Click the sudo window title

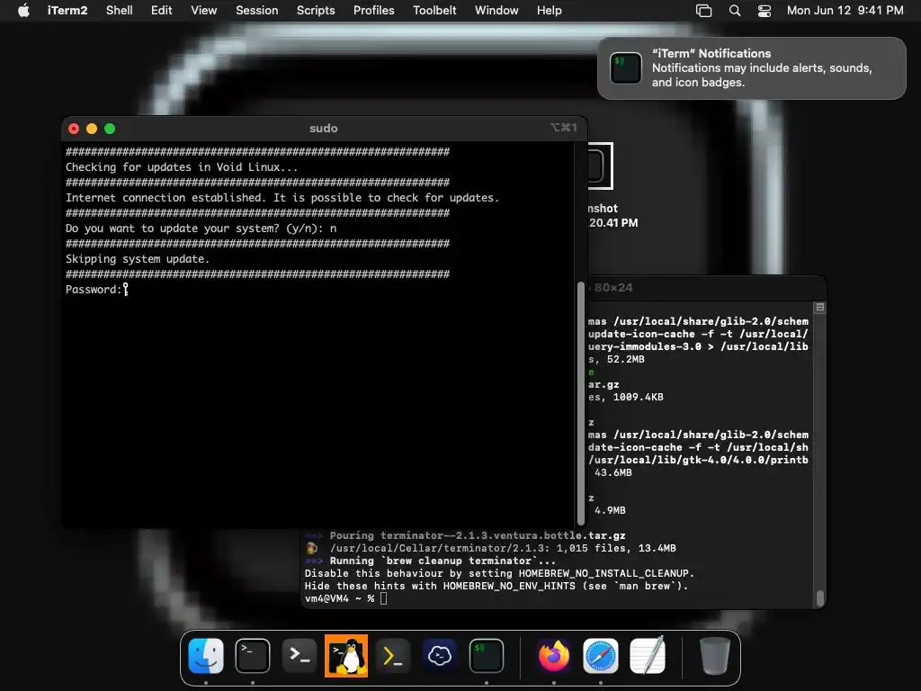(324, 128)
